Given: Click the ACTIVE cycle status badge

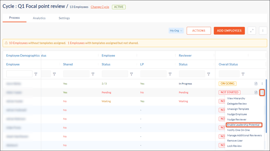Looking at the screenshot, I should tap(119, 7).
